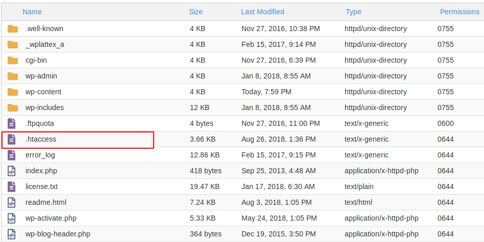484x242 pixels.
Task: Click the .ftpquota file icon
Action: pos(12,123)
